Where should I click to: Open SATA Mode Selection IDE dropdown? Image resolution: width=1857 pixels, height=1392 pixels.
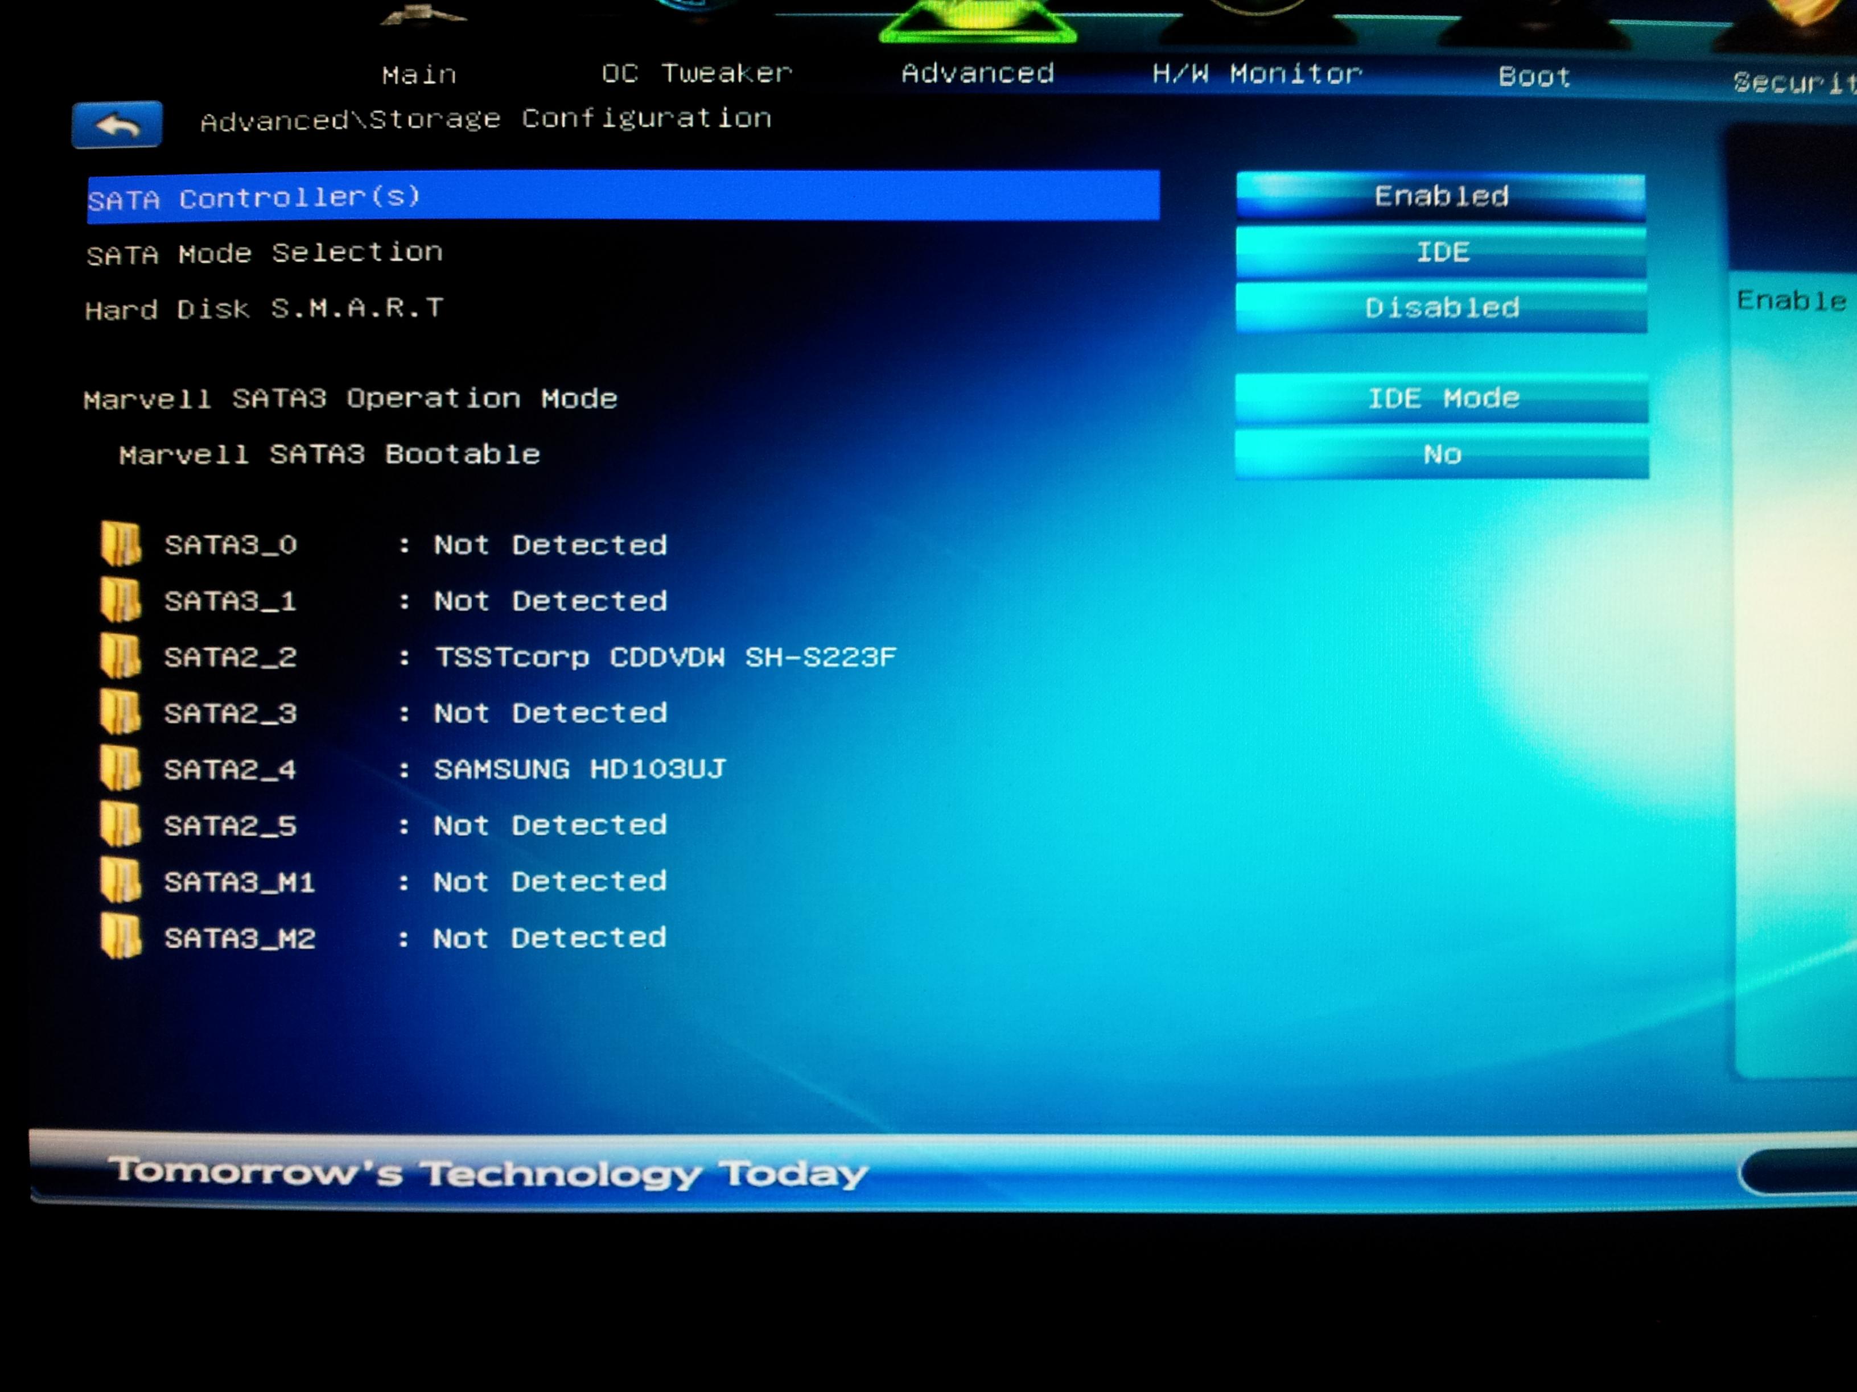coord(1440,251)
